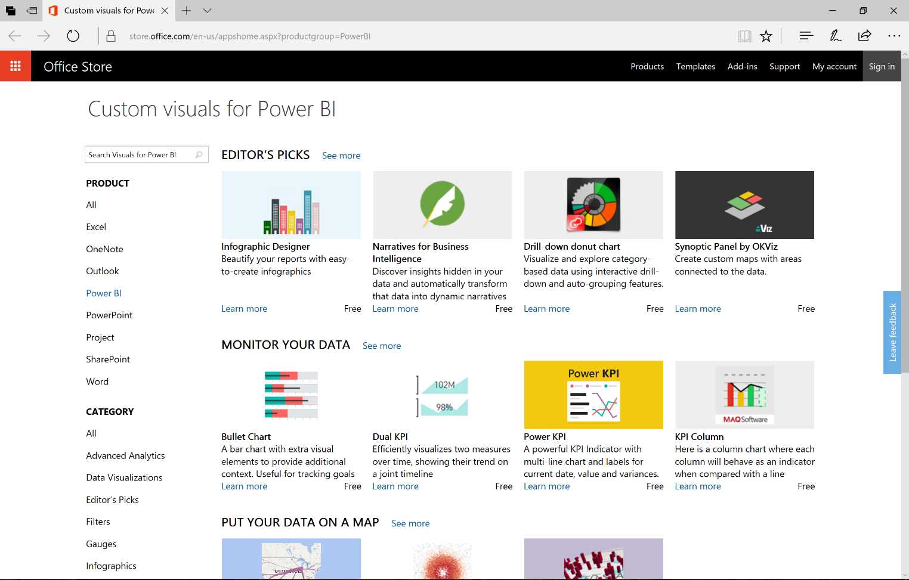Follow Learn more for Power KPI

(546, 486)
